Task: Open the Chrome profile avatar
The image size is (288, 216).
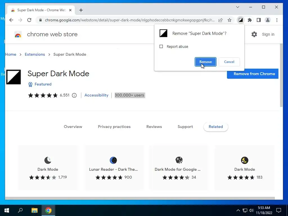Action: [x=268, y=20]
